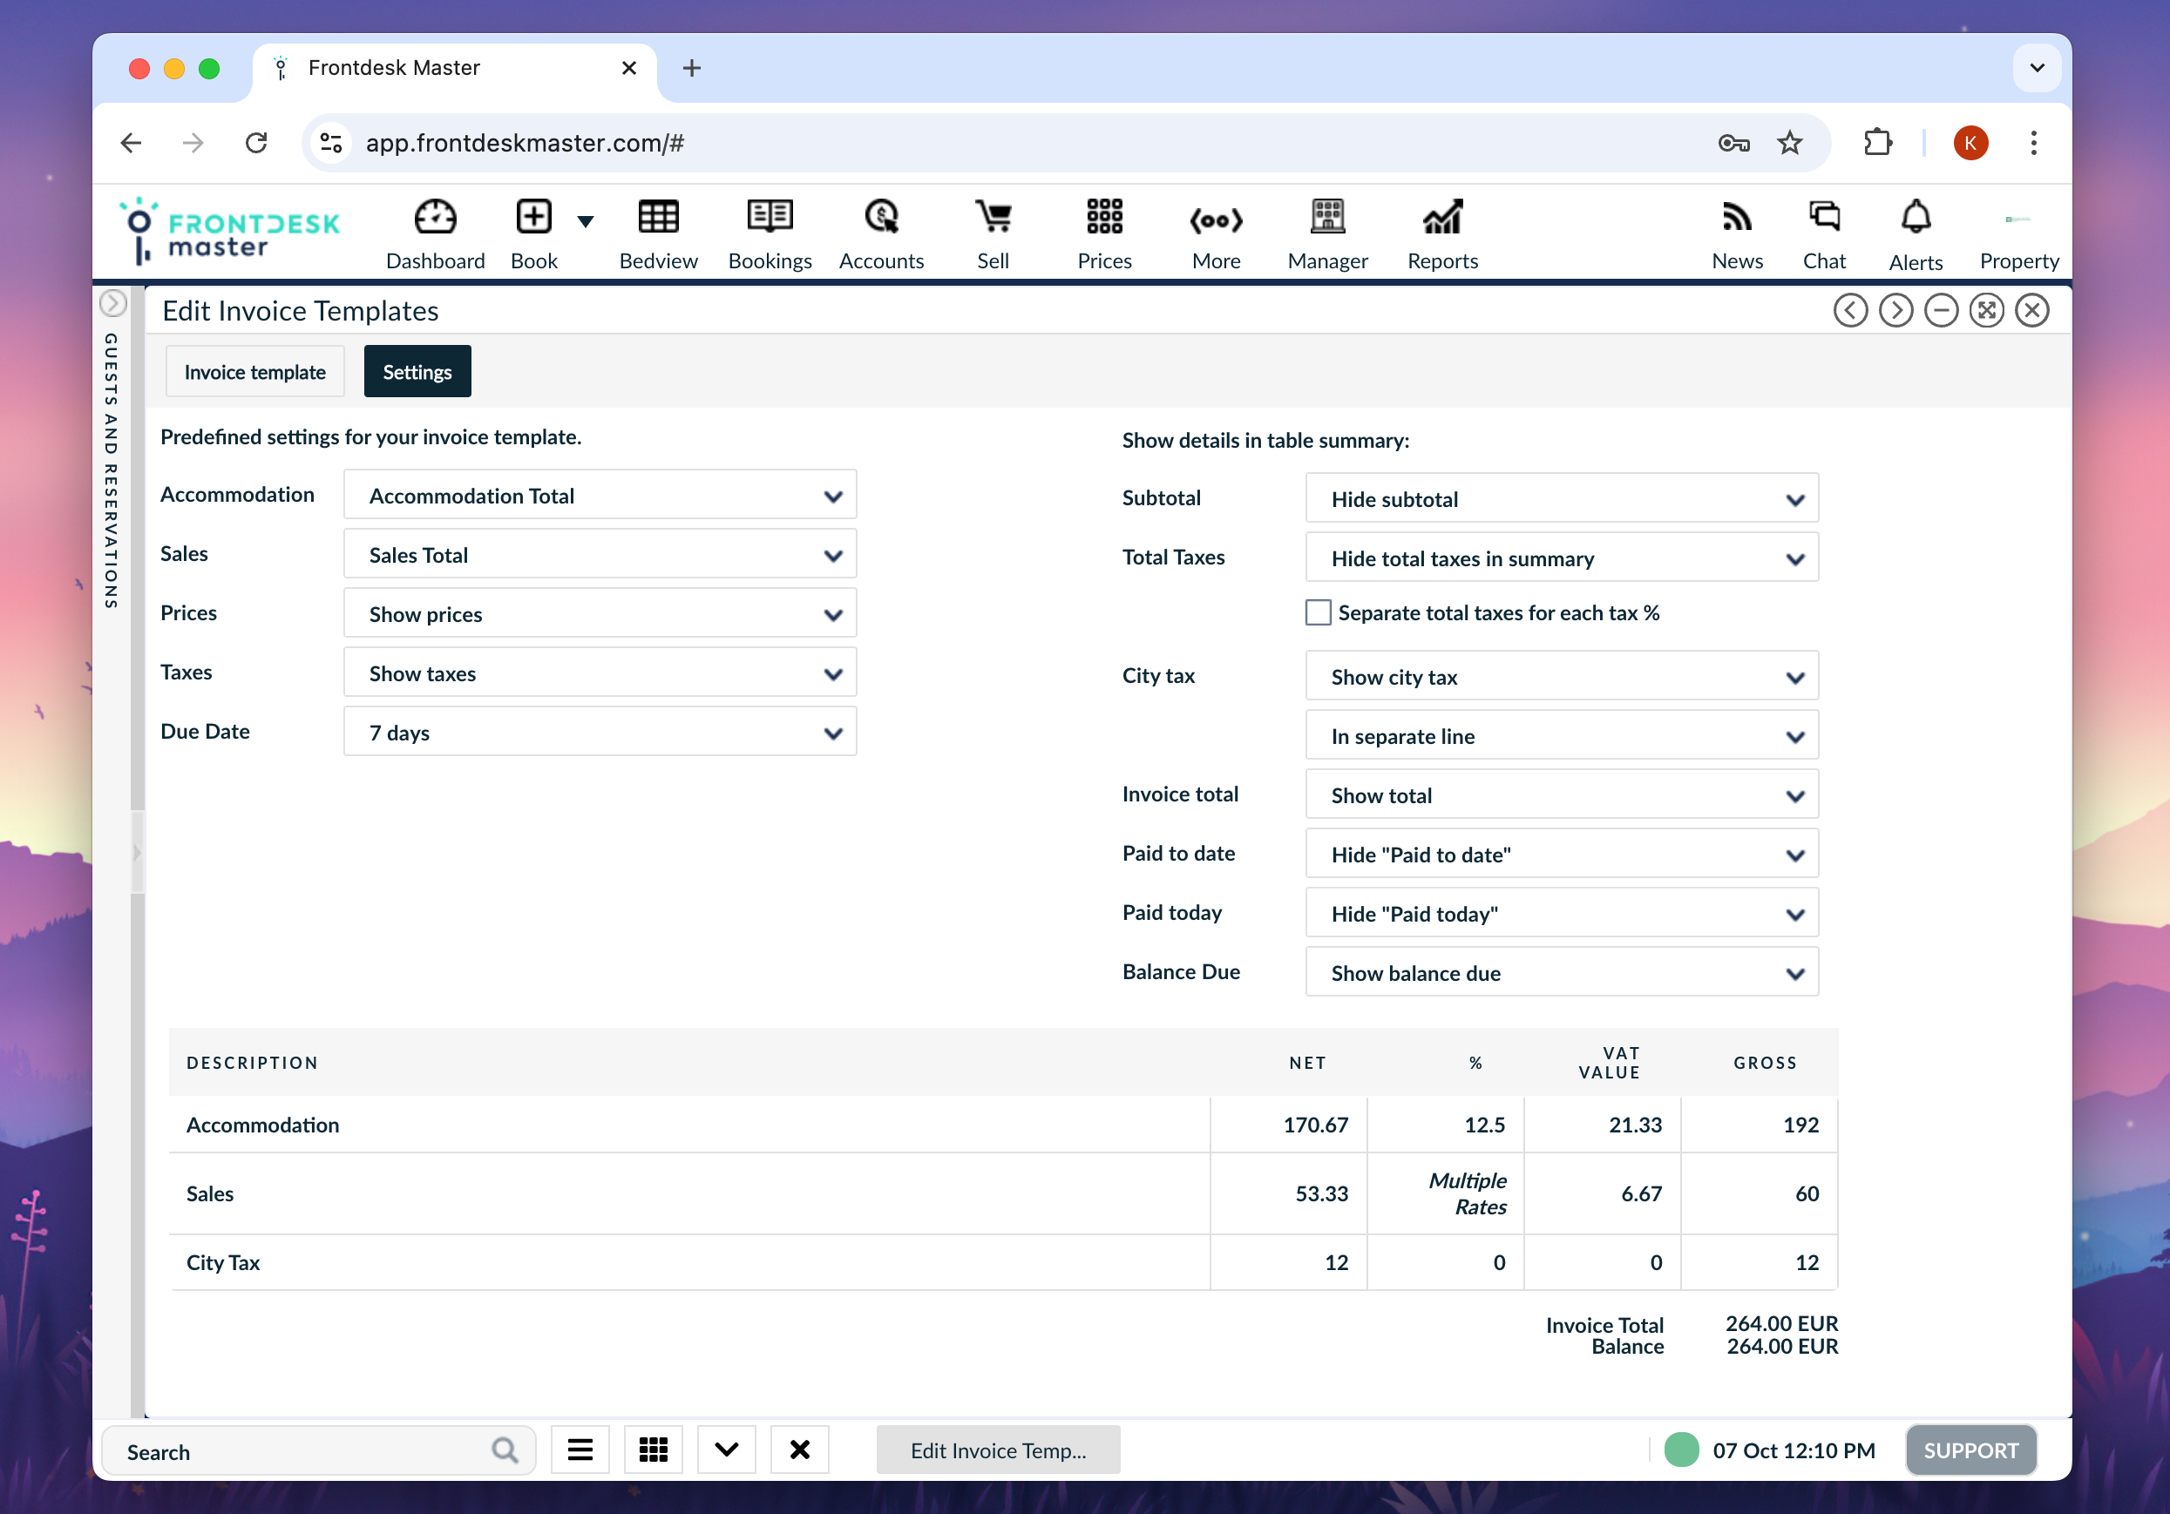Switch to Invoice template tab
This screenshot has width=2170, height=1514.
255,371
